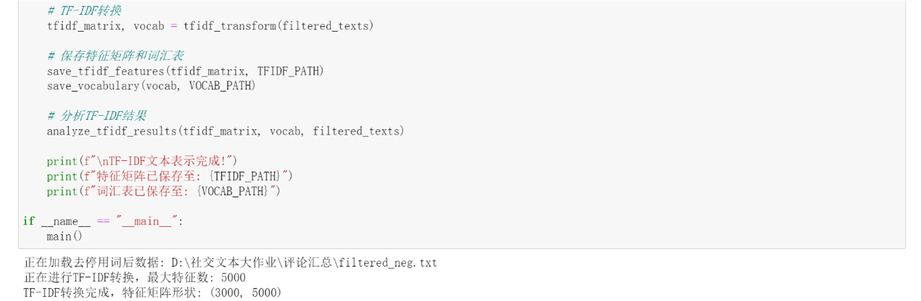Click the main() call at bottom
Screen dimensions: 921x301
tap(64, 236)
